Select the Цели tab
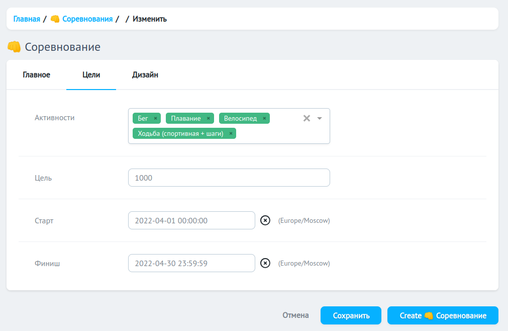The width and height of the screenshot is (508, 331). tap(91, 75)
